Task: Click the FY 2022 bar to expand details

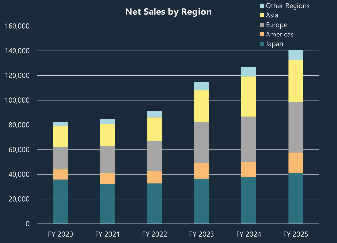Action: [154, 164]
